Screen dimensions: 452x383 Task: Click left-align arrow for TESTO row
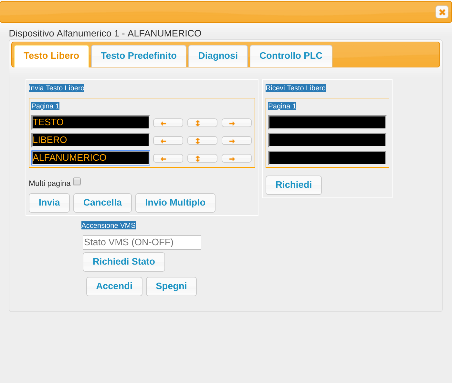(168, 123)
